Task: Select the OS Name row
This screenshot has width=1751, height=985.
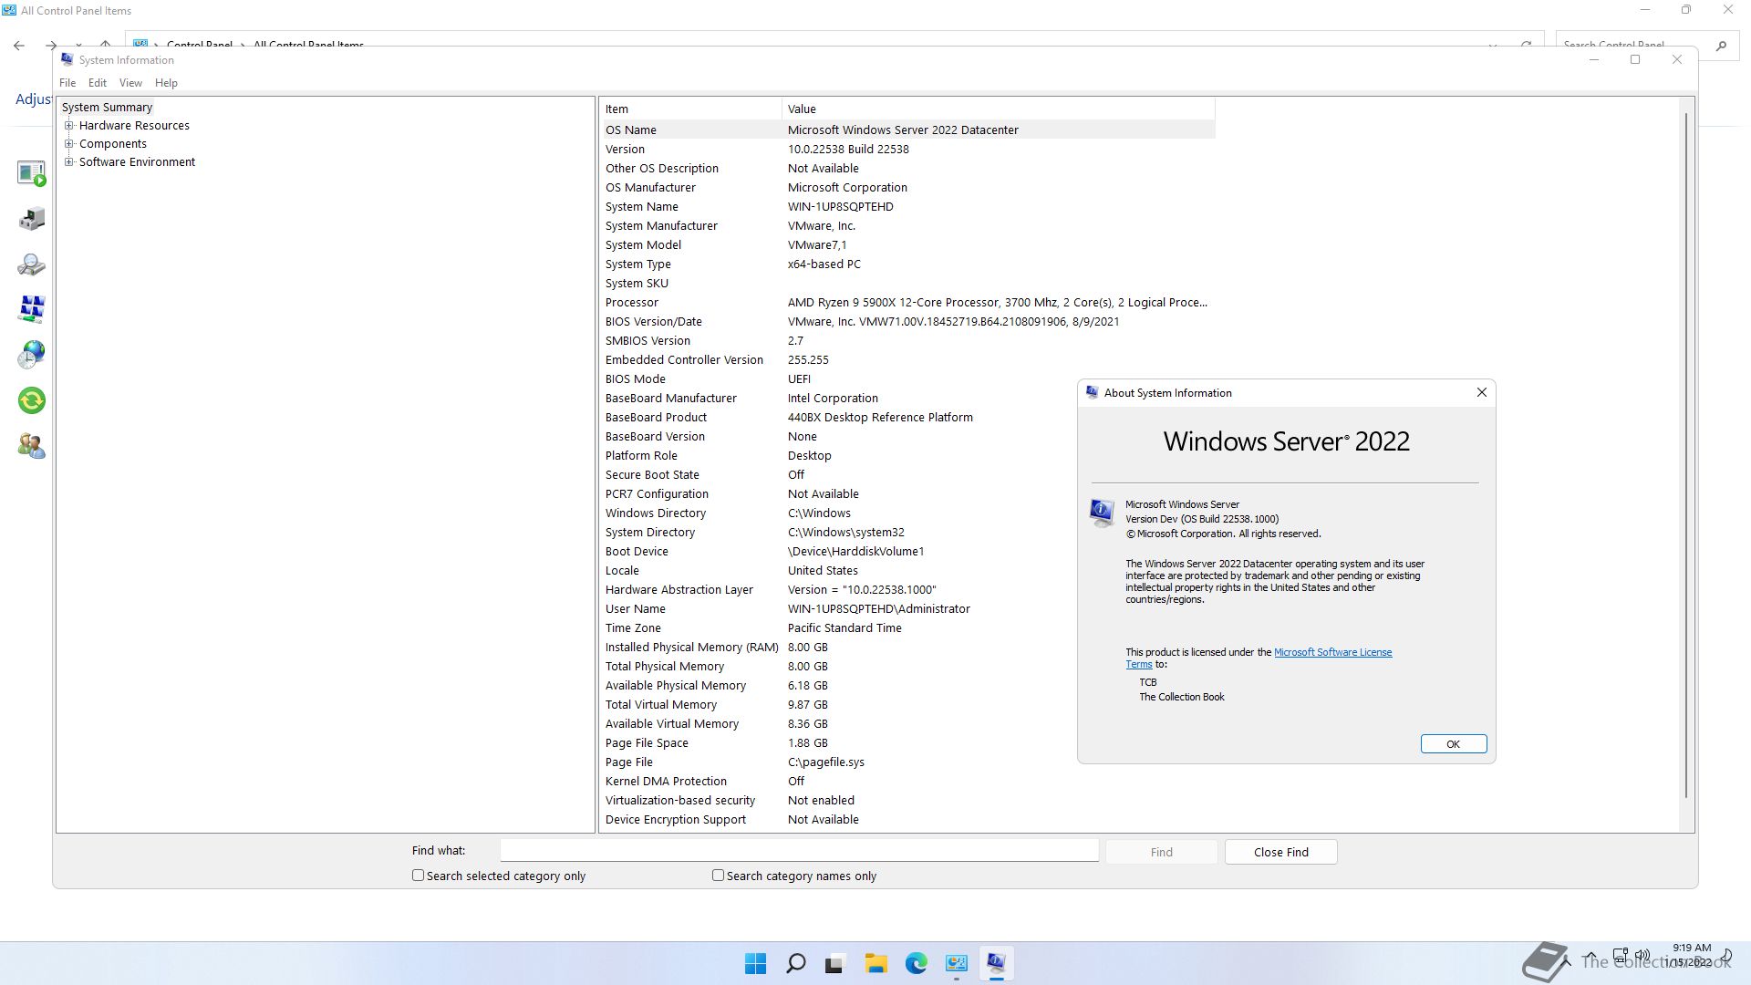Action: click(x=908, y=130)
